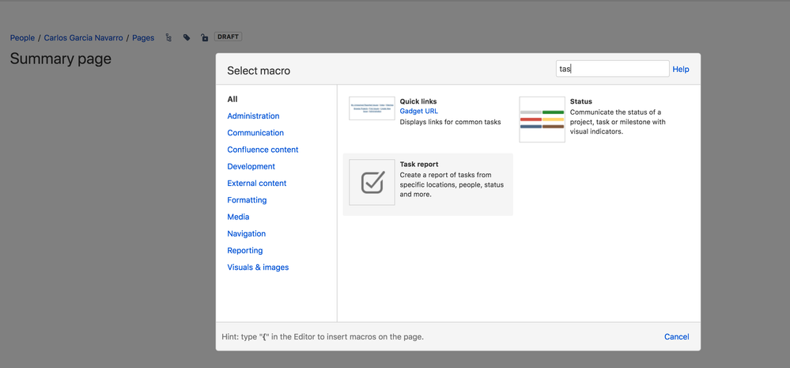
Task: Click the page restrictions padlock icon
Action: [204, 37]
